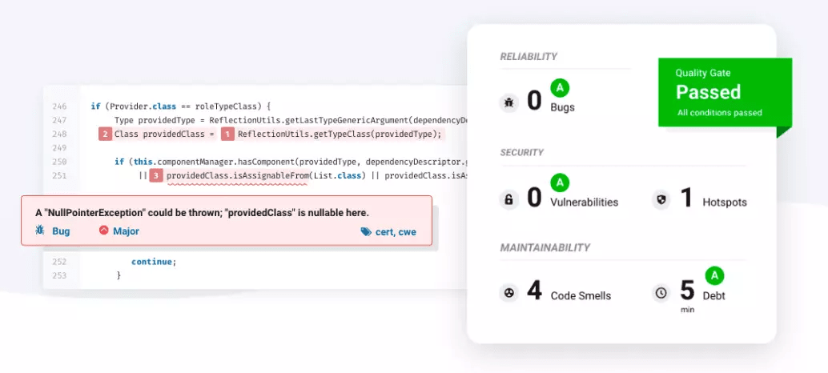Click the shield Hotspots icon
The width and height of the screenshot is (828, 373).
pyautogui.click(x=661, y=200)
